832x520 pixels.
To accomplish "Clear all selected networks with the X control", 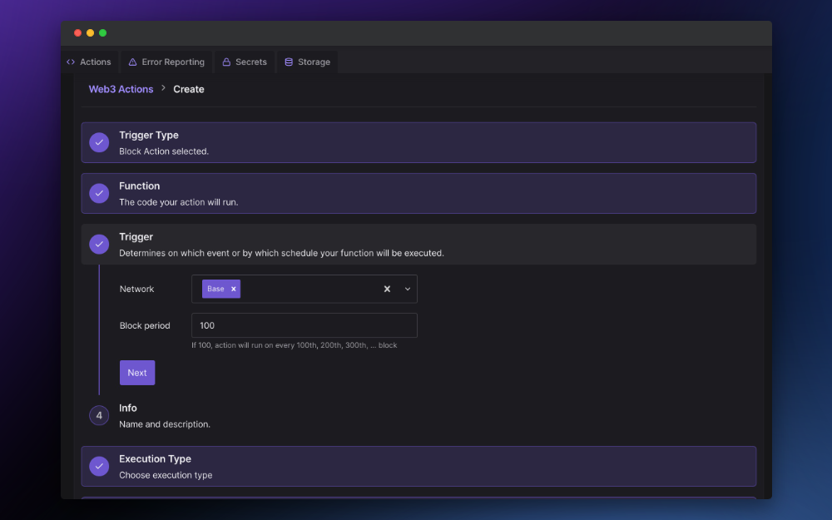I will 387,289.
